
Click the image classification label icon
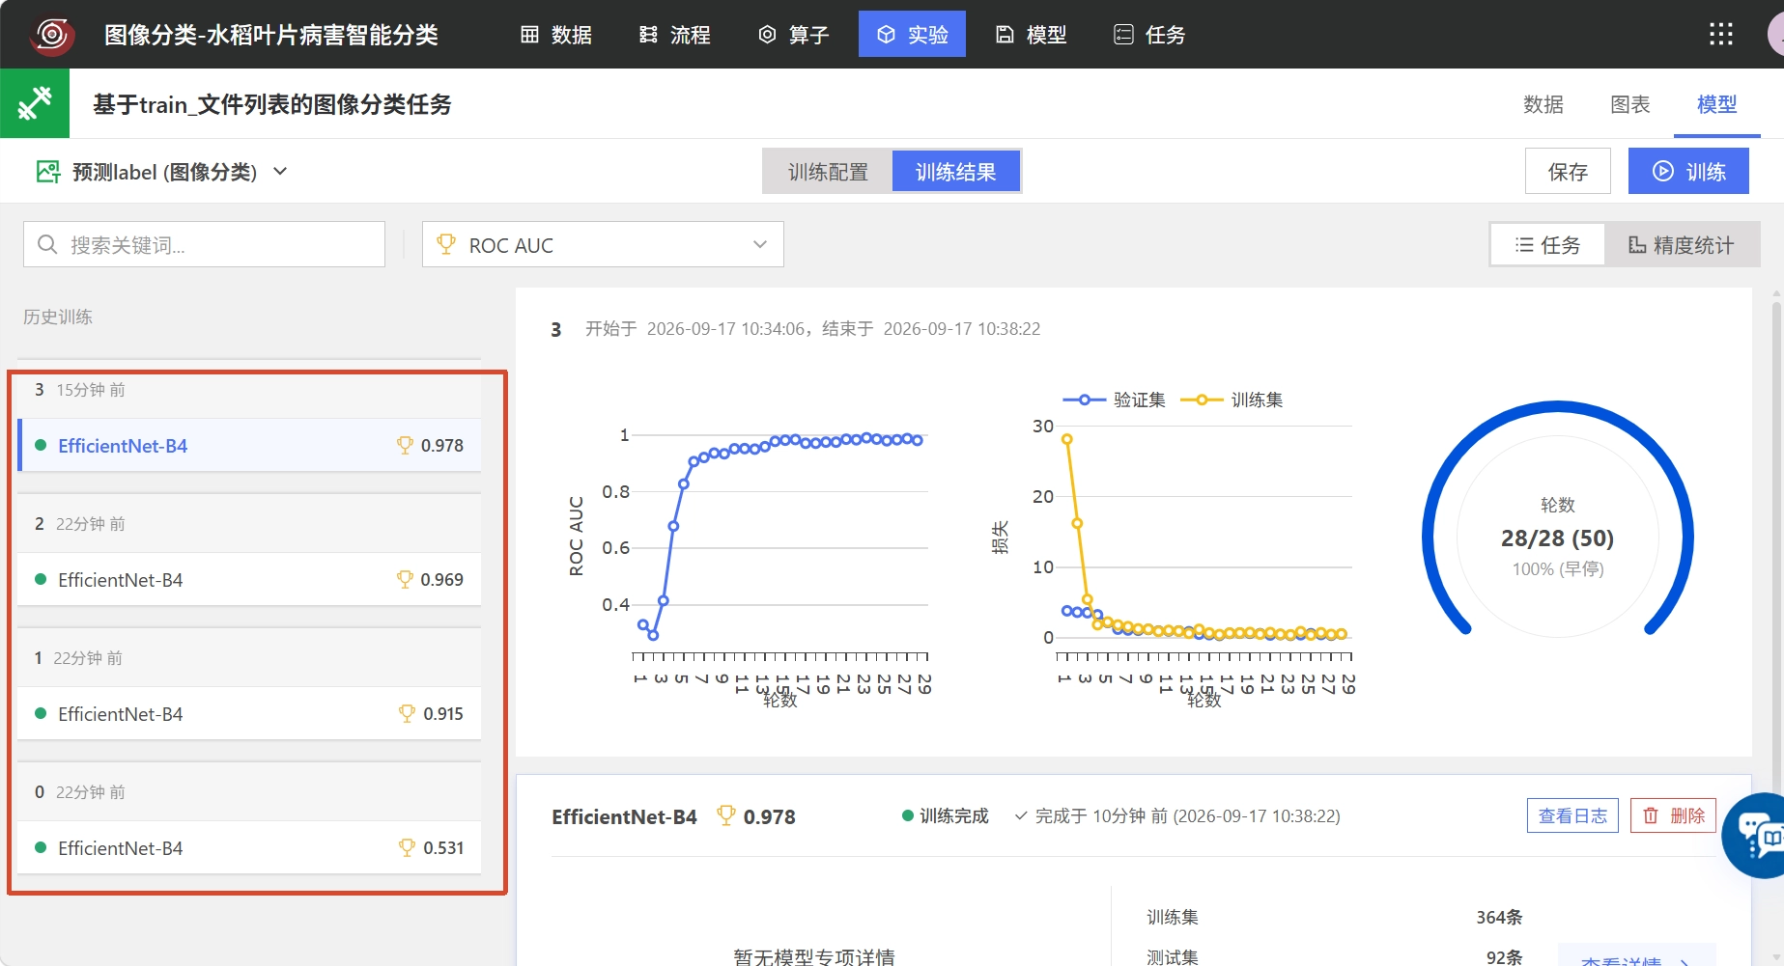click(48, 172)
